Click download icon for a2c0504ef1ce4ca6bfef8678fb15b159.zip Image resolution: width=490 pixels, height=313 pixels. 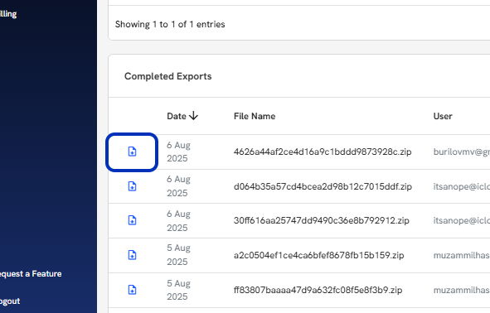(132, 255)
